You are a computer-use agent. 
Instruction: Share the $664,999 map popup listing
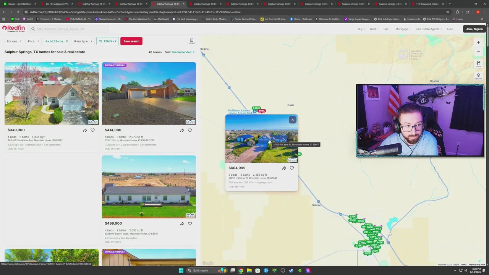click(284, 168)
